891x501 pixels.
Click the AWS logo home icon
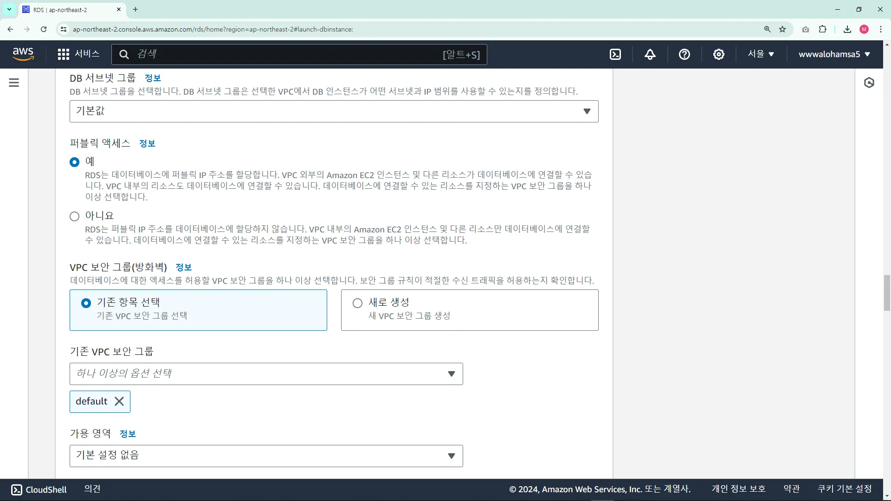[x=23, y=54]
